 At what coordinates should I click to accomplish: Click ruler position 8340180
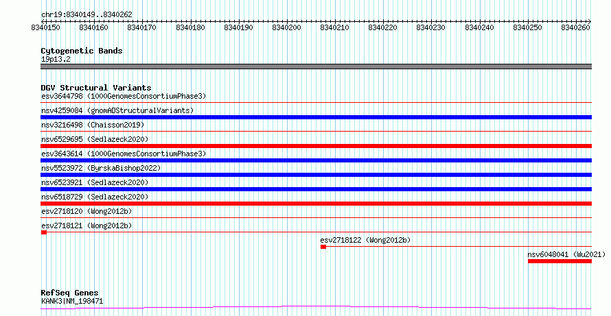pyautogui.click(x=191, y=27)
